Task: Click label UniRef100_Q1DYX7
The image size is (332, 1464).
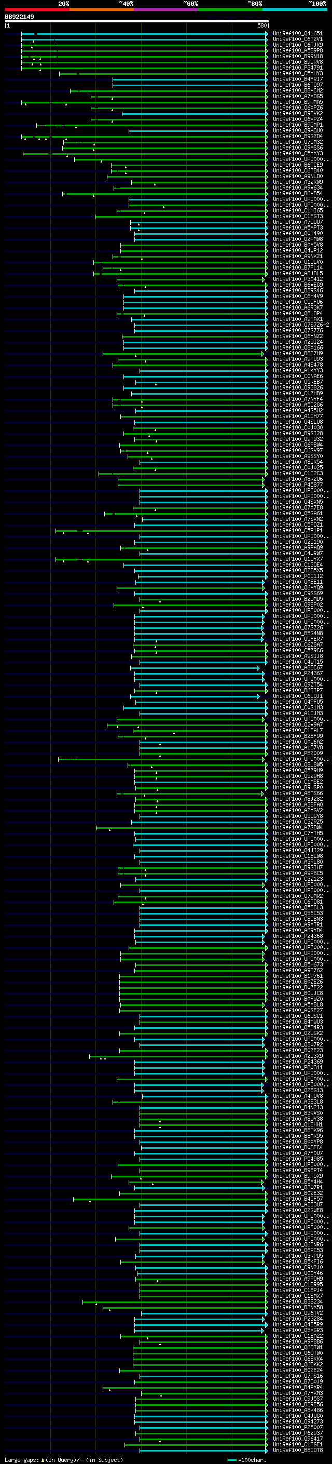Action: coord(297,559)
